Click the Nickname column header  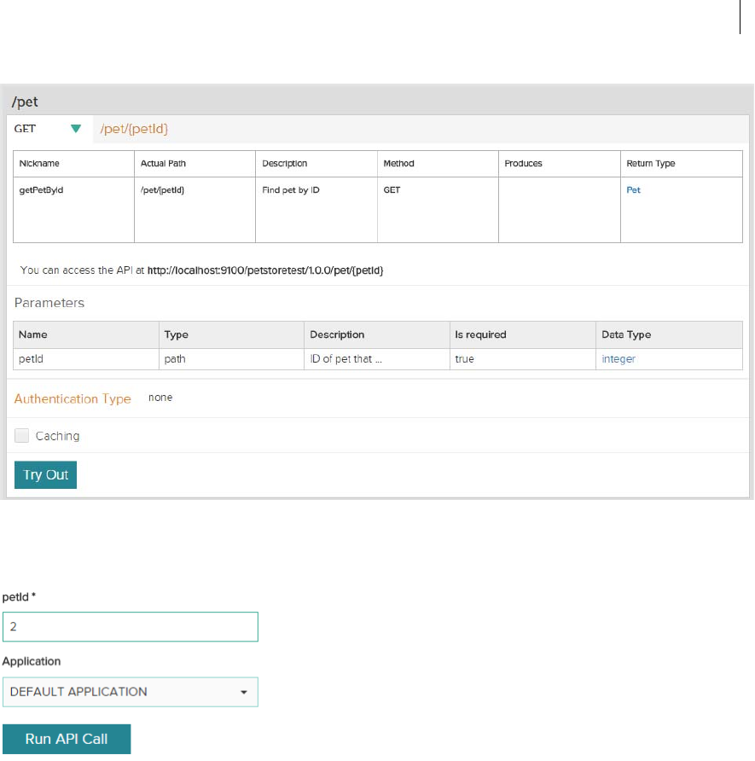pyautogui.click(x=39, y=164)
